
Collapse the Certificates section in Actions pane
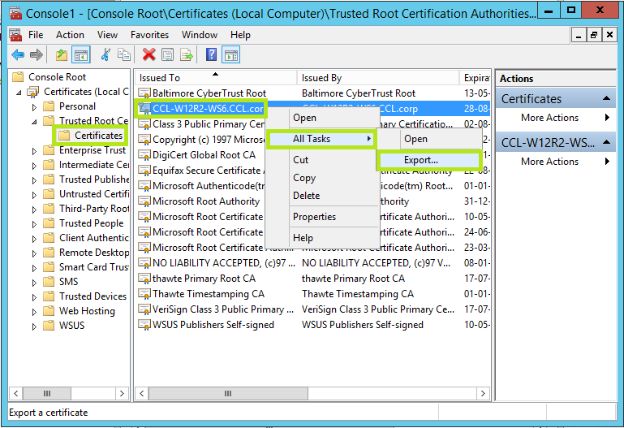[x=606, y=98]
